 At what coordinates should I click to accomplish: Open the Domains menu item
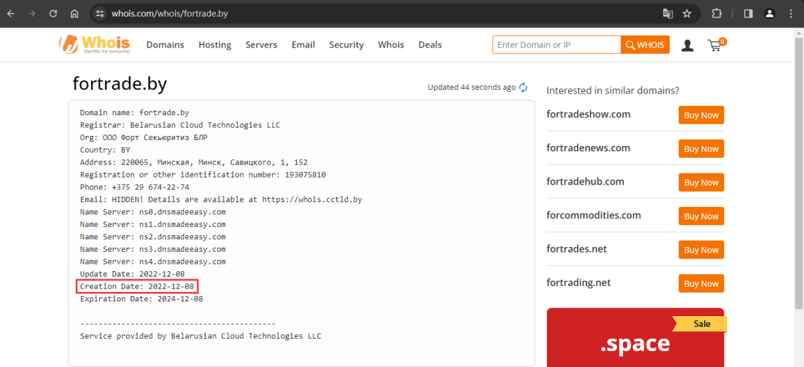point(165,45)
